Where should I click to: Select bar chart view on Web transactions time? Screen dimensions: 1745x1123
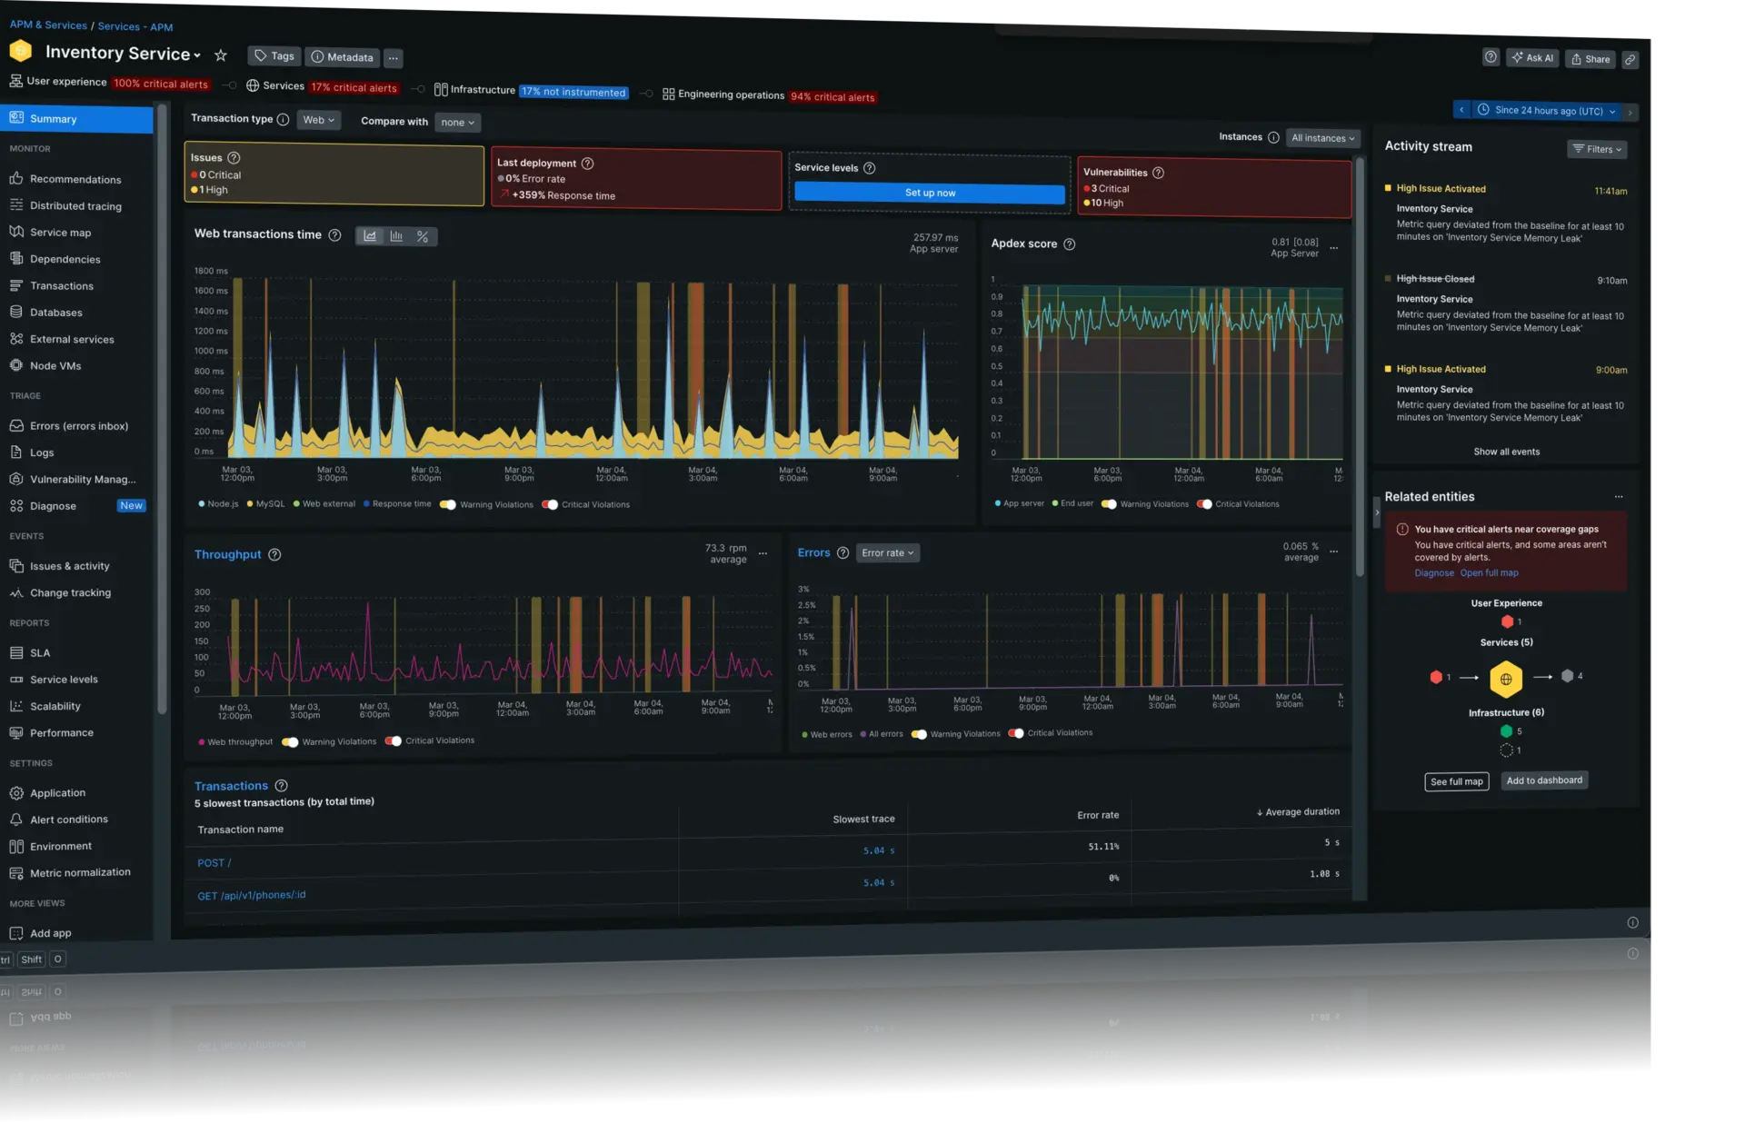click(x=395, y=235)
